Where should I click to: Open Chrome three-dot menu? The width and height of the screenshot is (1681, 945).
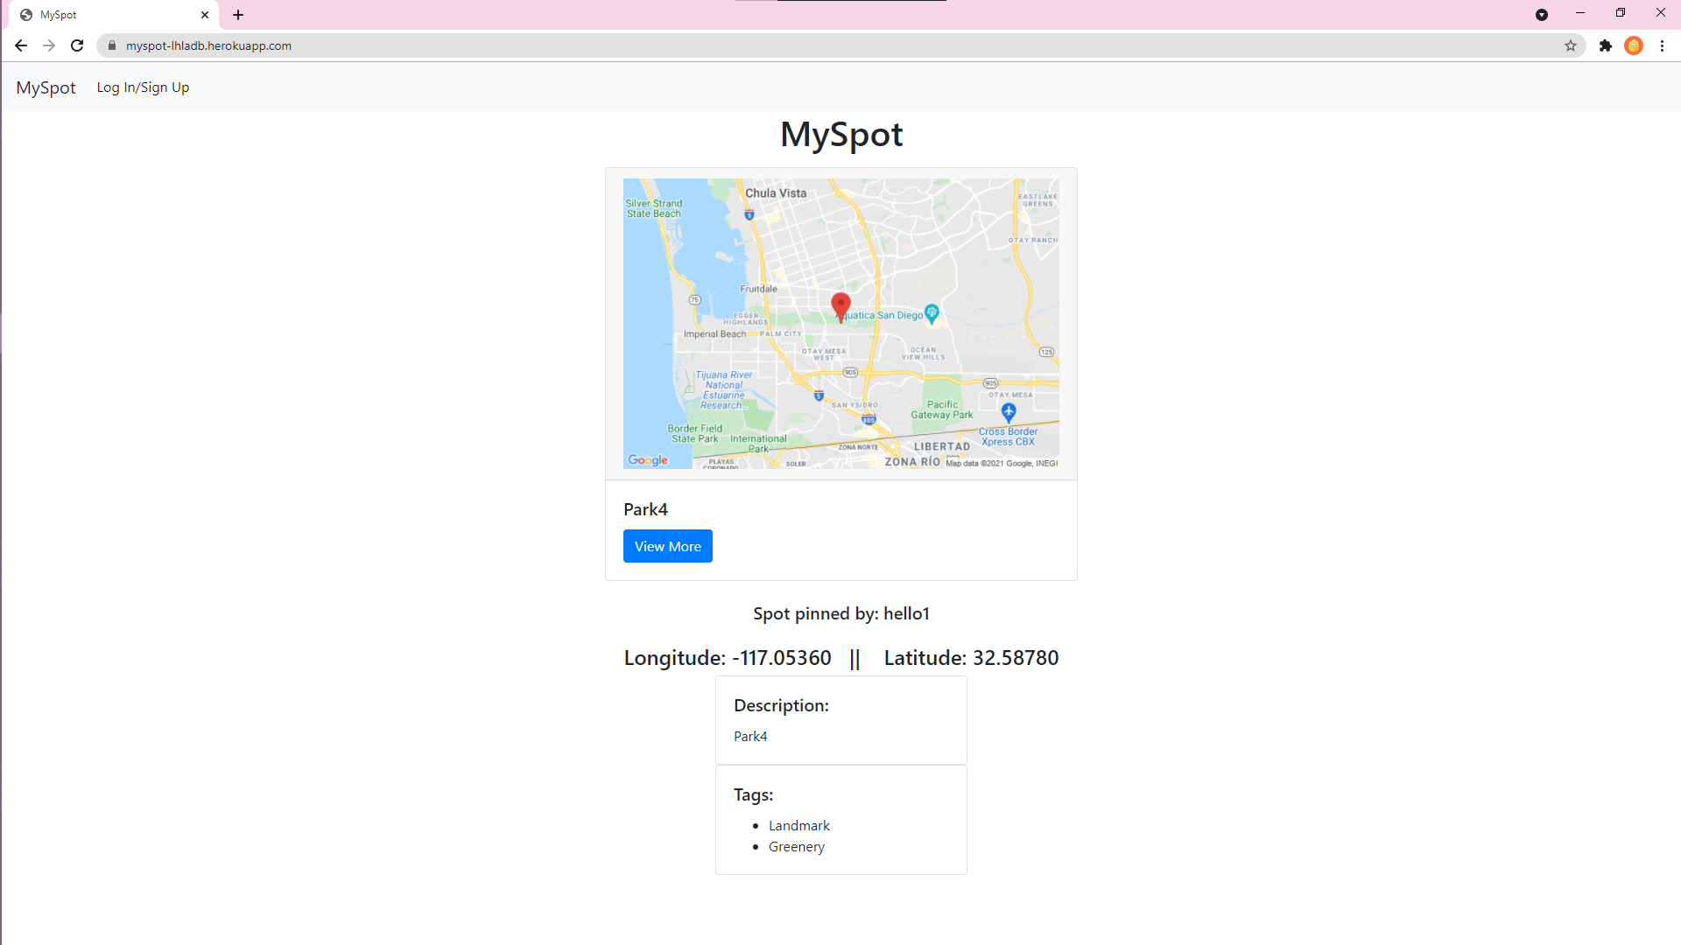1662,45
